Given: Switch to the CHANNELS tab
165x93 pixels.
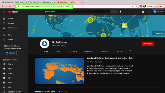Looking at the screenshot, I should (x=105, y=52).
